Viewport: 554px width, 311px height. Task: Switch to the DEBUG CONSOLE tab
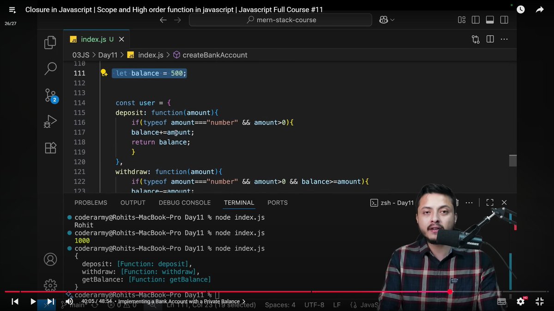click(x=185, y=203)
